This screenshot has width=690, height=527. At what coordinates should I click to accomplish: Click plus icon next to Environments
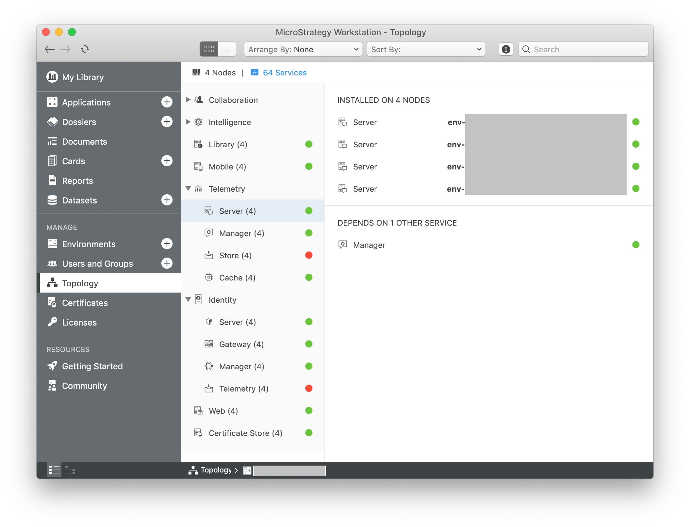tap(167, 244)
